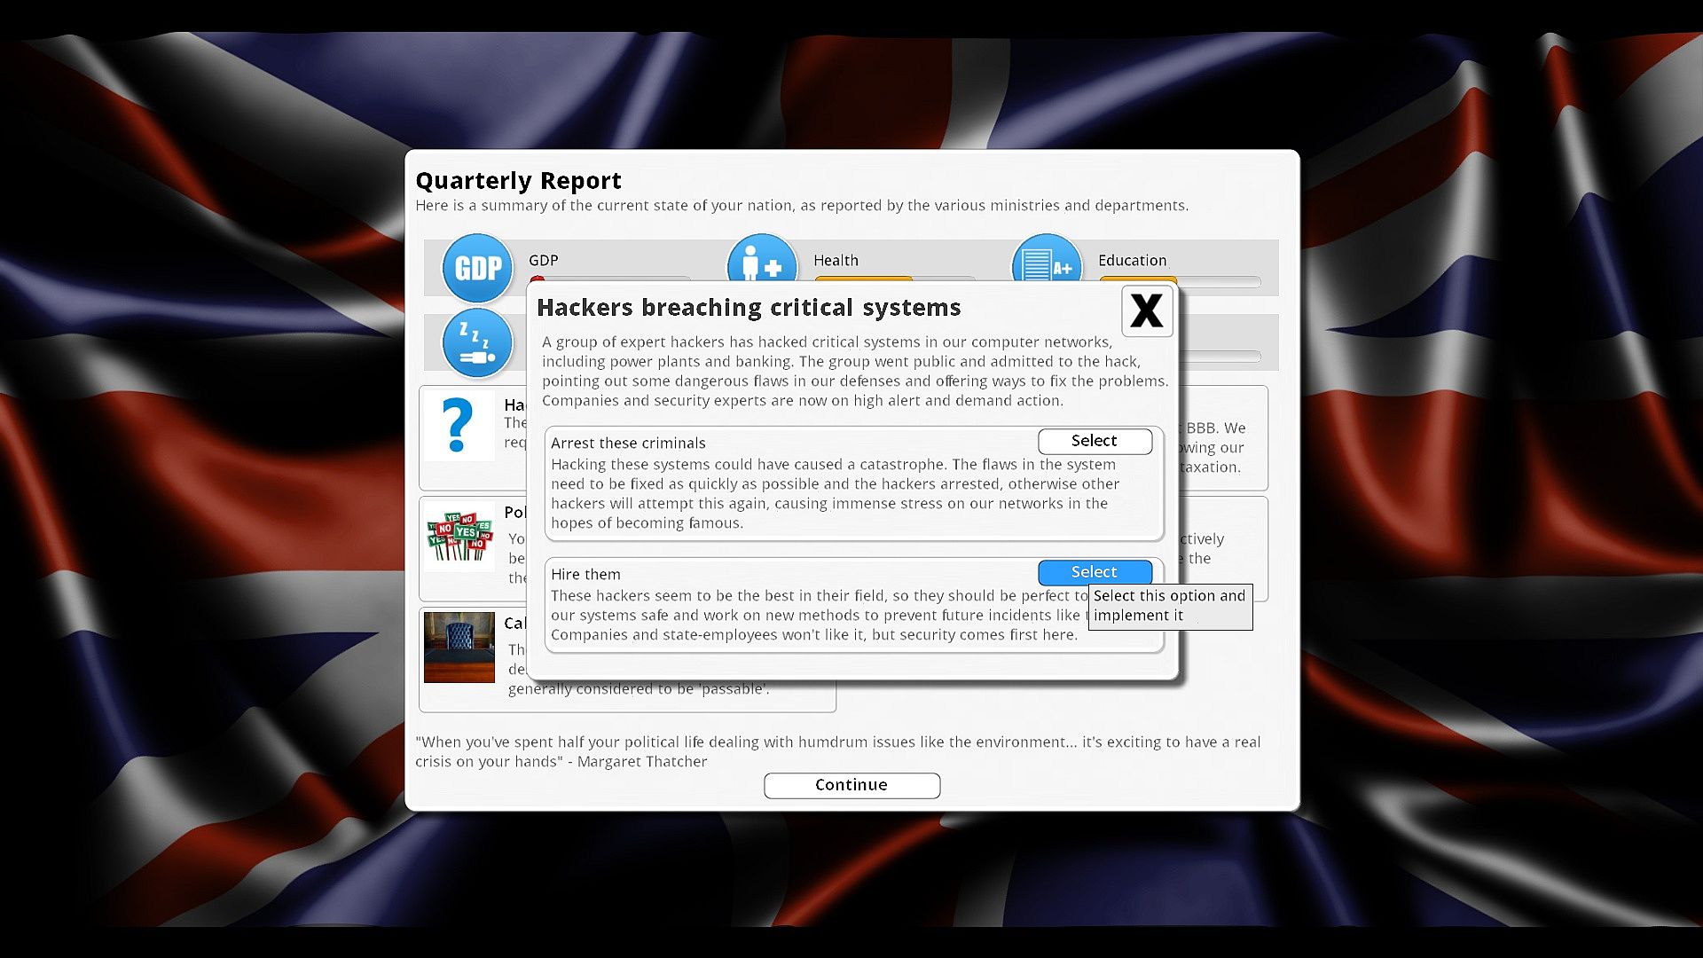This screenshot has width=1703, height=958.
Task: Click the Quarterly Report title
Action: [x=518, y=180]
